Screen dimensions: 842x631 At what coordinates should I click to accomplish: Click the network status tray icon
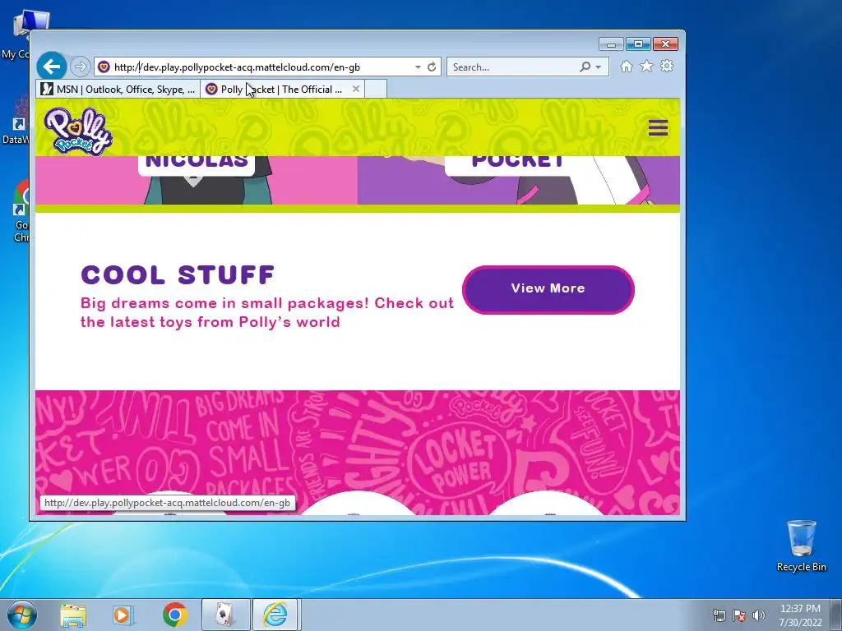[x=719, y=615]
